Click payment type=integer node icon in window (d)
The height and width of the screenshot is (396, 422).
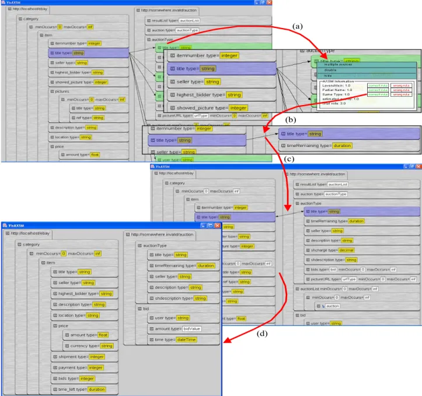click(x=55, y=367)
